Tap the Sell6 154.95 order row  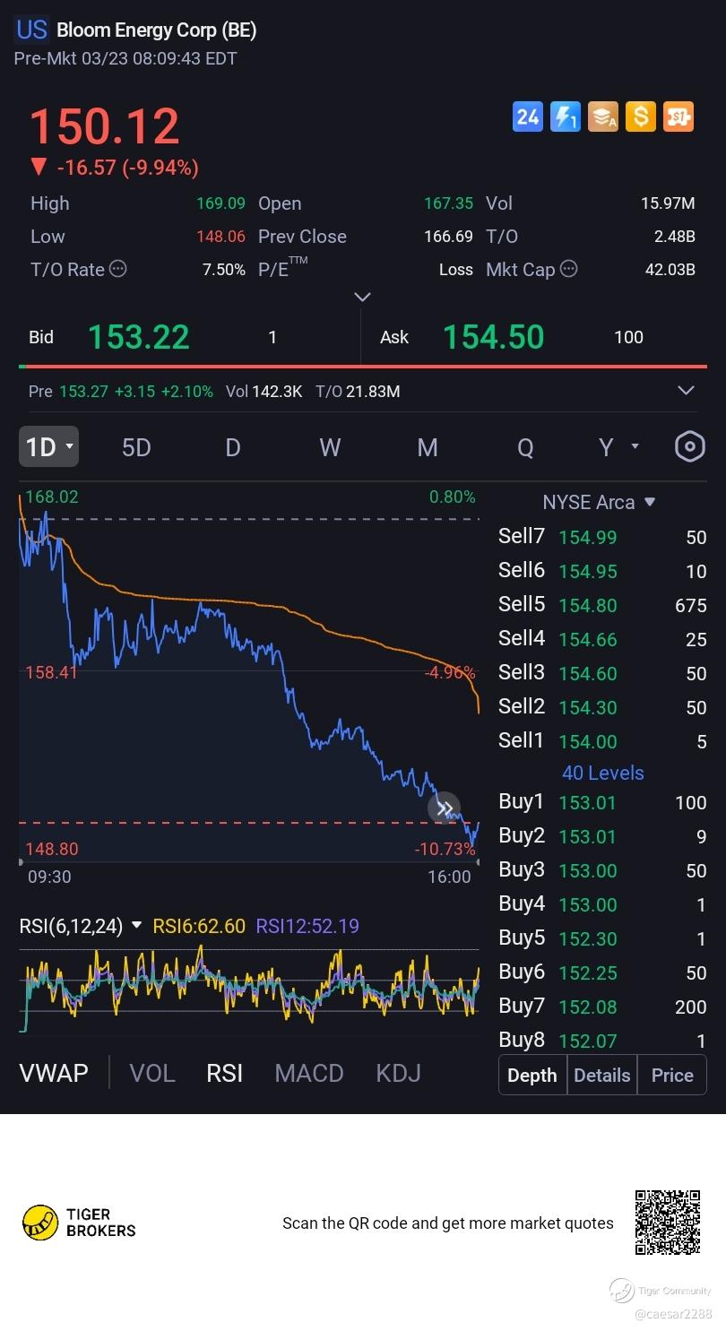point(602,571)
